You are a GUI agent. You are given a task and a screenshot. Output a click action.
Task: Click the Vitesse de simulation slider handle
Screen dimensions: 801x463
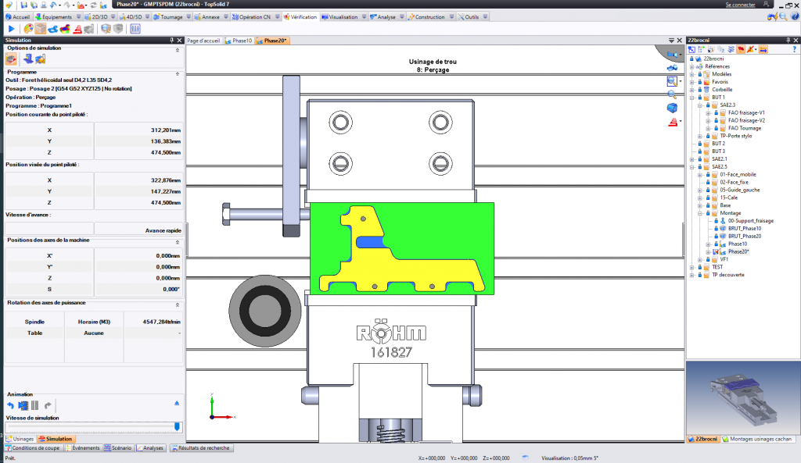coord(178,426)
